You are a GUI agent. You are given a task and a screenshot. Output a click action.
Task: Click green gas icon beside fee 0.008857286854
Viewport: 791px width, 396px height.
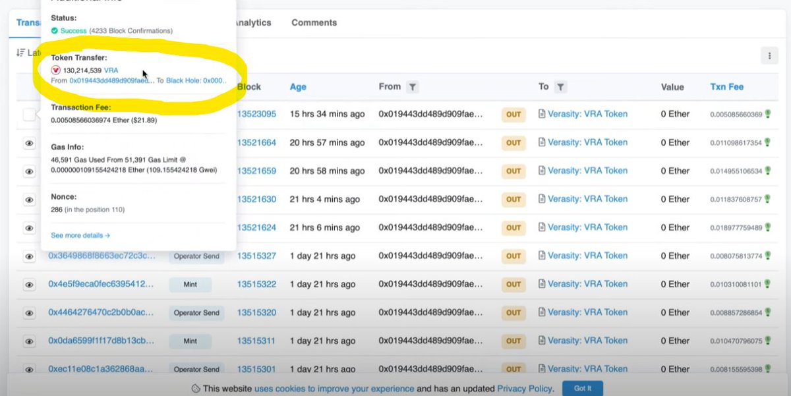tap(767, 312)
